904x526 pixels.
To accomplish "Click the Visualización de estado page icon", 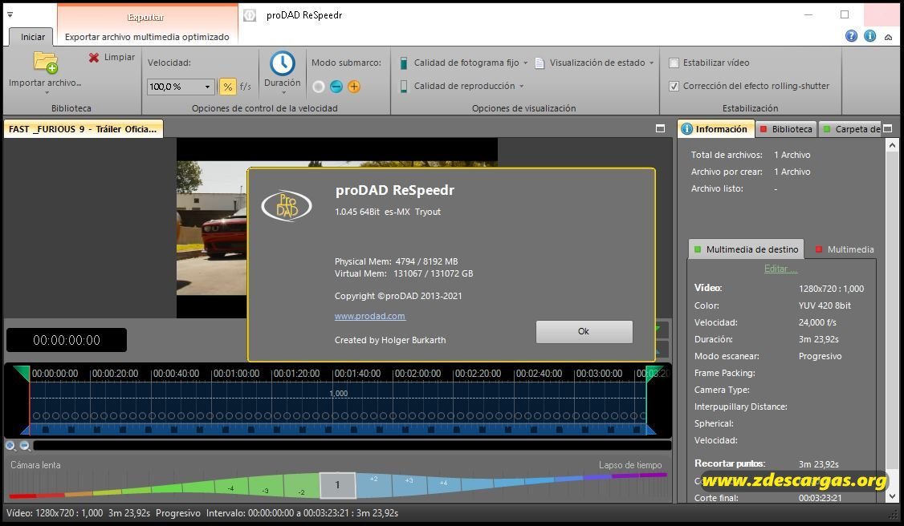I will [539, 63].
